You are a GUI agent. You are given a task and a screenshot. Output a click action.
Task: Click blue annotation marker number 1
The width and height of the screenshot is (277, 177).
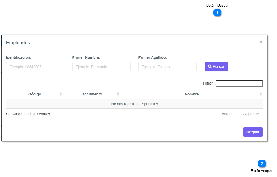217,12
